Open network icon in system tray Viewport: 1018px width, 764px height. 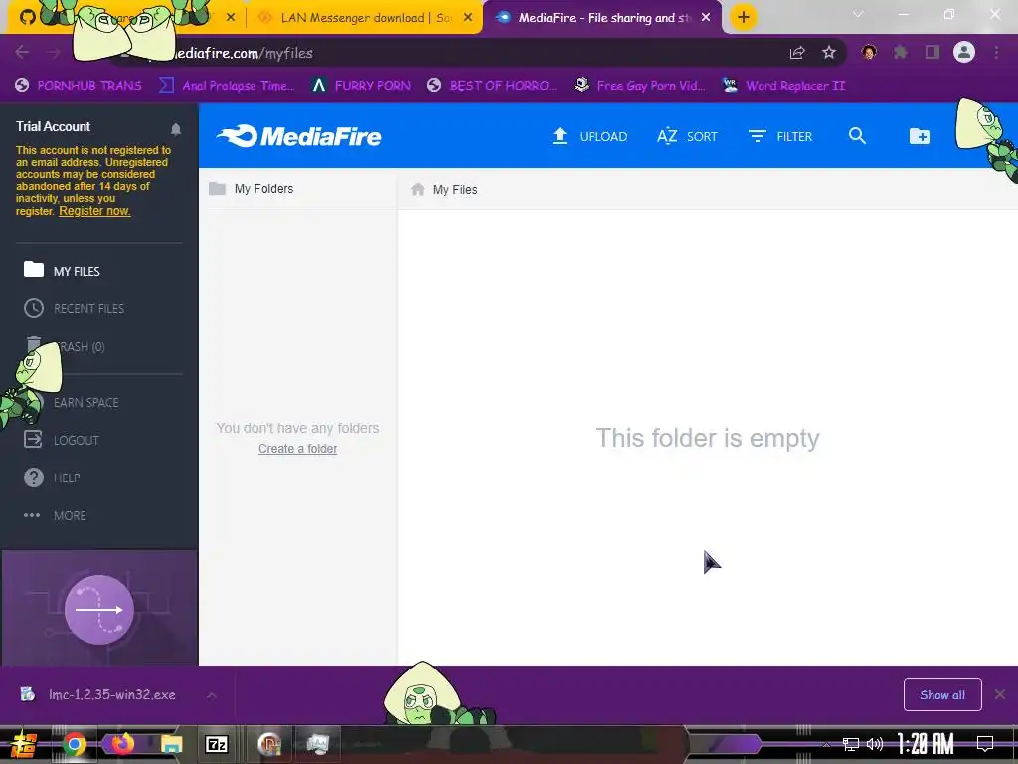pos(851,744)
